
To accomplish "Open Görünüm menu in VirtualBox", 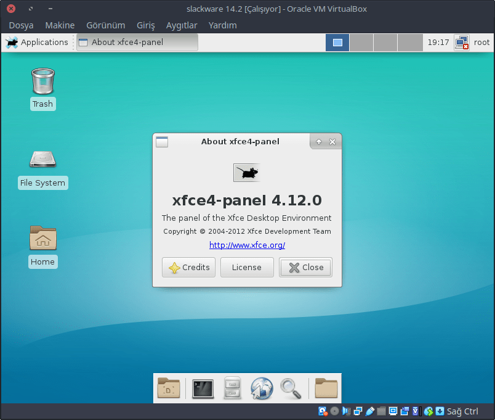I will click(x=106, y=25).
